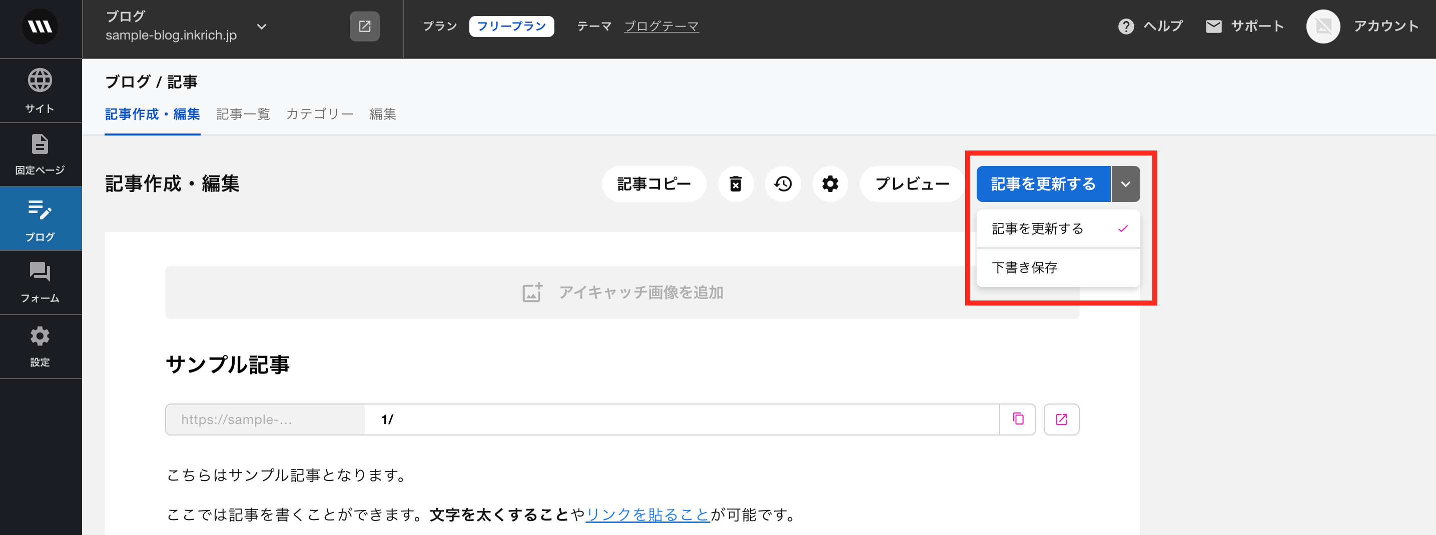Open article URL in new tab icon
Viewport: 1436px width, 535px height.
1061,419
